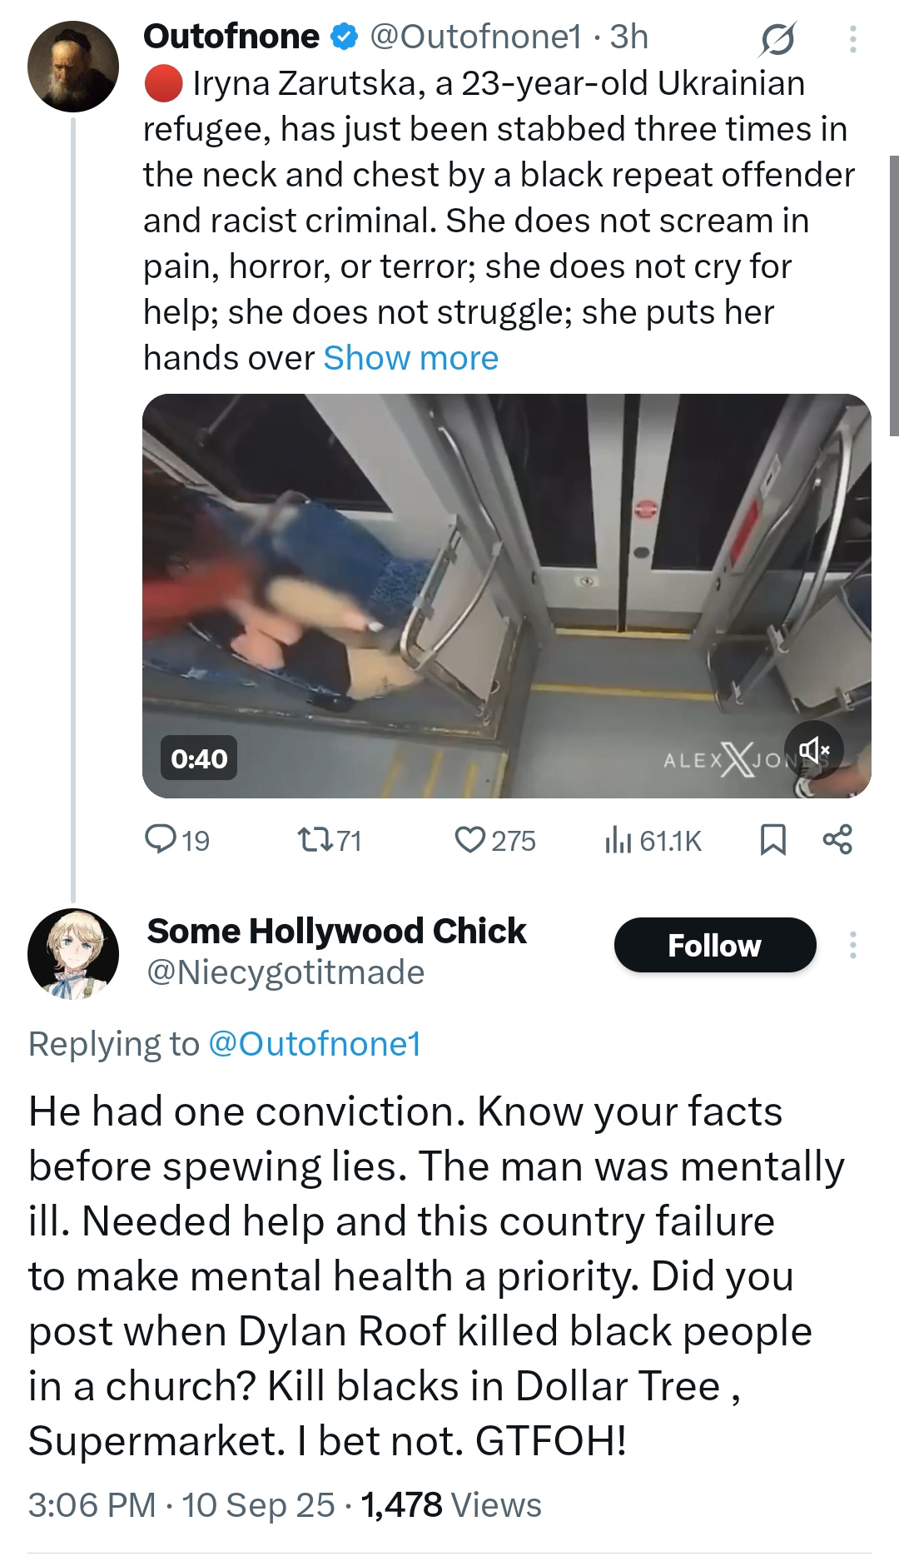Tap the share icon
Image resolution: width=899 pixels, height=1556 pixels.
(x=837, y=839)
